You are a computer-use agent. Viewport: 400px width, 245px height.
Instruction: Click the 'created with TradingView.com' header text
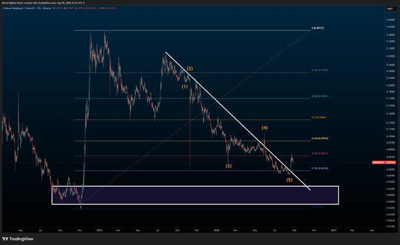click(40, 3)
